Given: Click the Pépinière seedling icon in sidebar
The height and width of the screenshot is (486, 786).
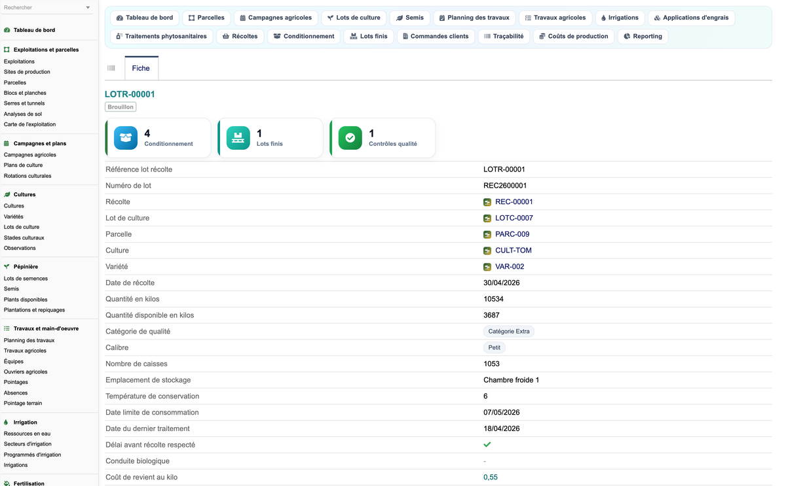Looking at the screenshot, I should point(7,267).
